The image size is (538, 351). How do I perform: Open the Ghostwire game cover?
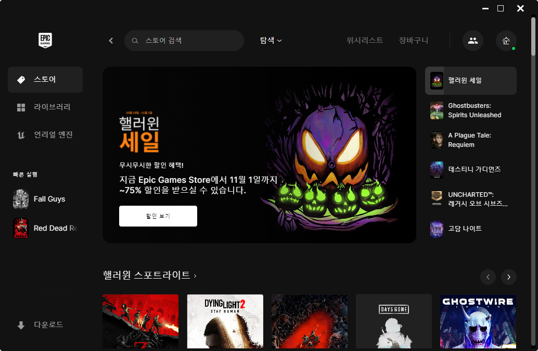point(478,321)
